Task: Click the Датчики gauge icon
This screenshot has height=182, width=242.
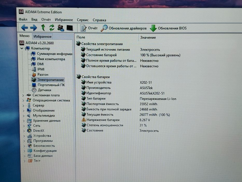Action: coord(34,90)
